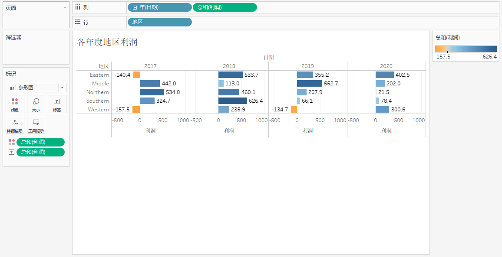
Task: Select the 总和(利润) pill on the columns shelf
Action: pyautogui.click(x=225, y=7)
